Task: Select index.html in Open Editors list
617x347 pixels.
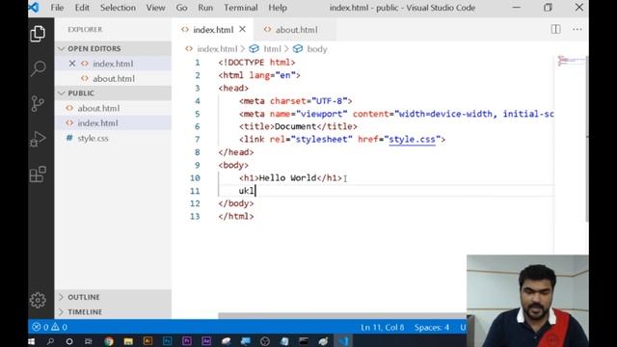Action: 114,64
